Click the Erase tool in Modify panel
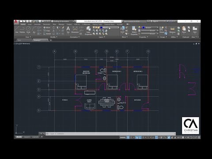 click(63, 27)
